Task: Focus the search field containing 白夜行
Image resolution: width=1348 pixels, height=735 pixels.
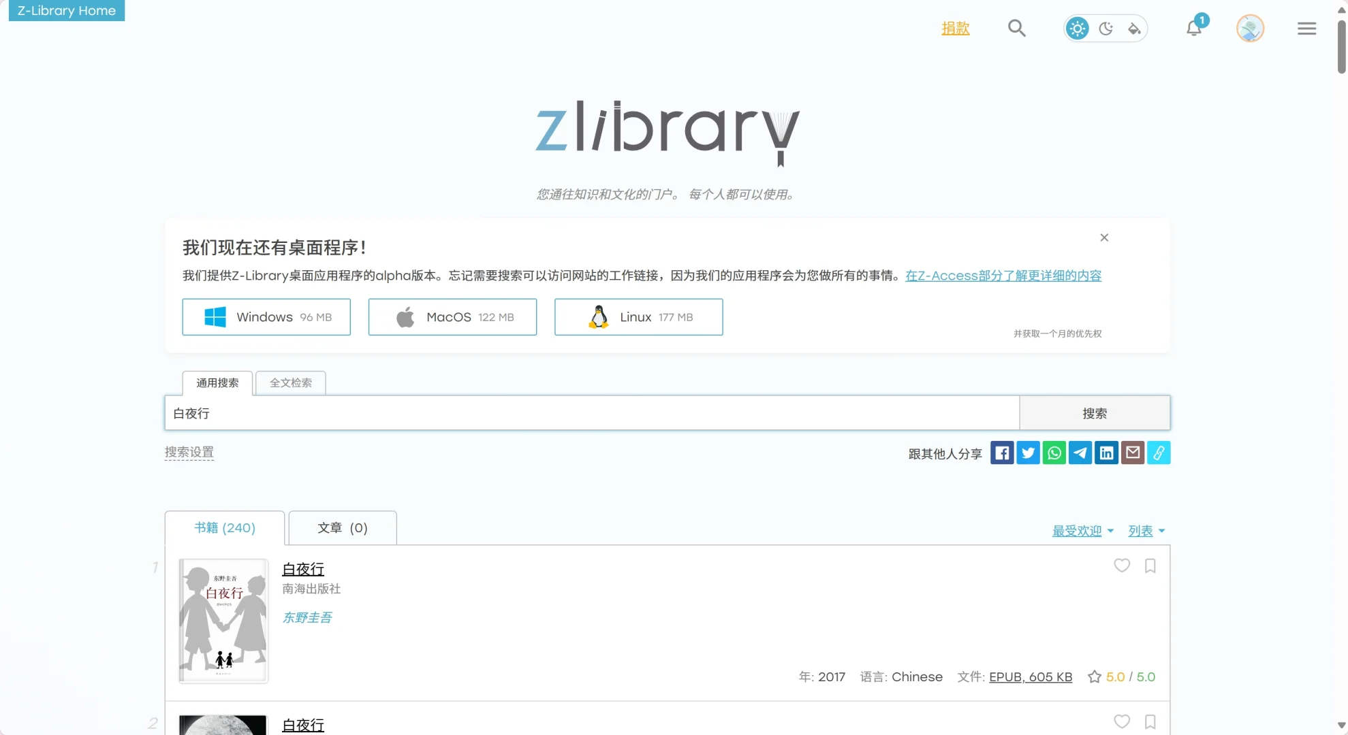Action: pos(592,413)
